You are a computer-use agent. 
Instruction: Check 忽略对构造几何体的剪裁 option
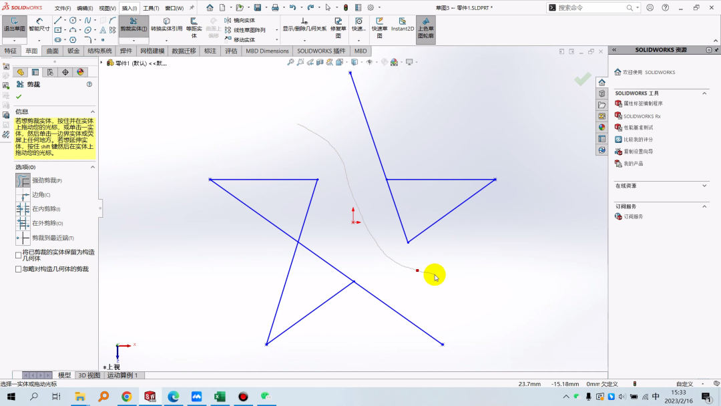pos(18,269)
